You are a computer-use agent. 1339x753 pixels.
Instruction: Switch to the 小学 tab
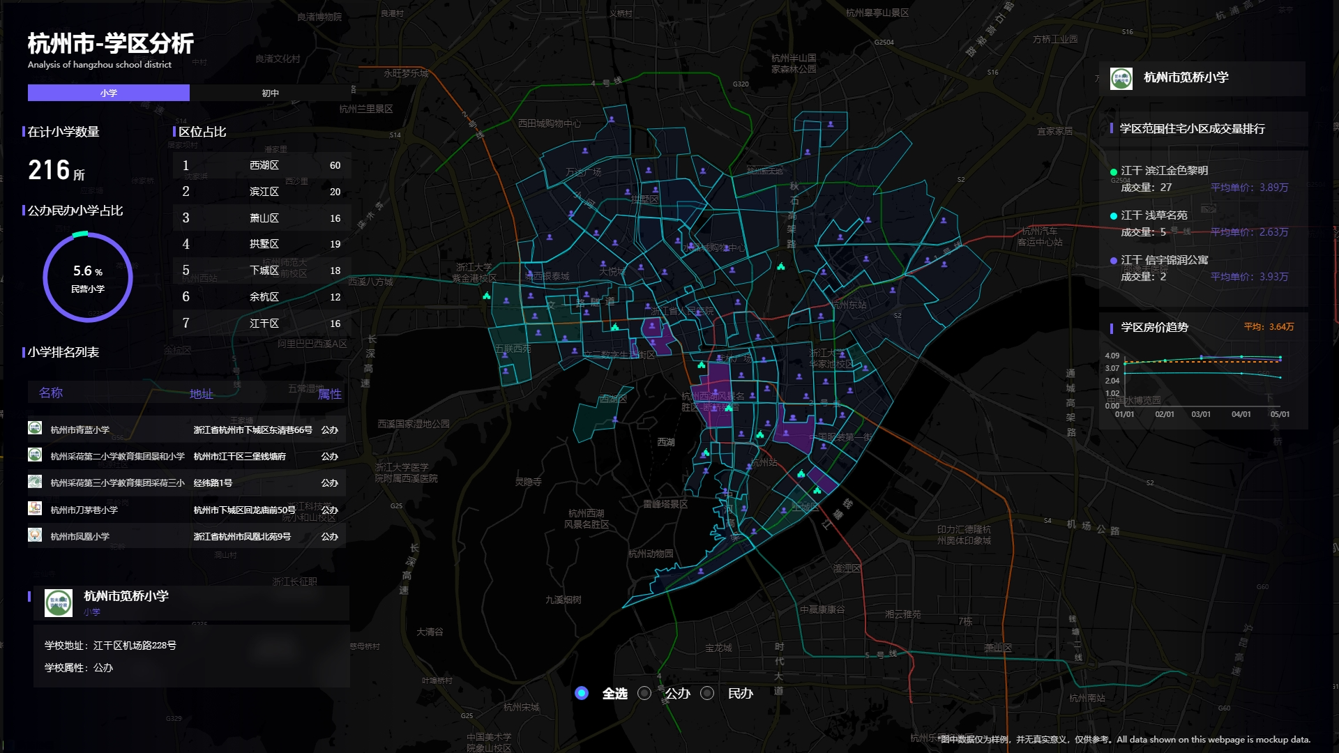click(109, 93)
